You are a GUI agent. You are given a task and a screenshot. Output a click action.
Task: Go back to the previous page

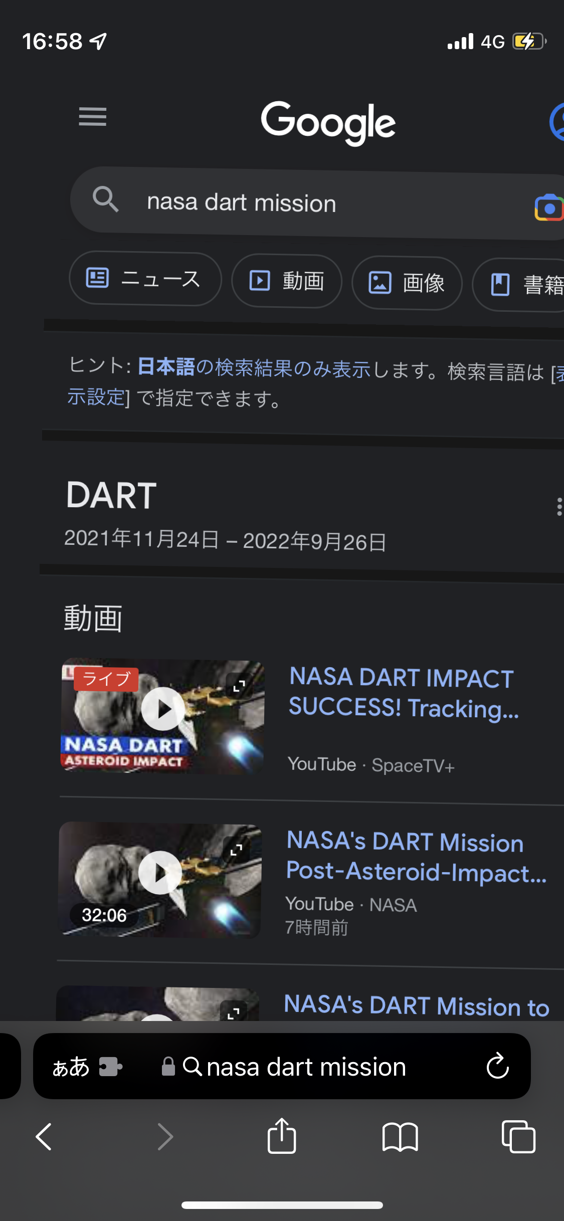pos(44,1136)
